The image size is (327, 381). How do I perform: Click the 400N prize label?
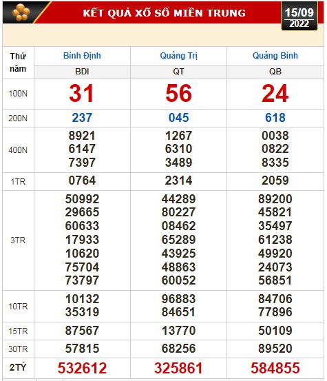18,150
